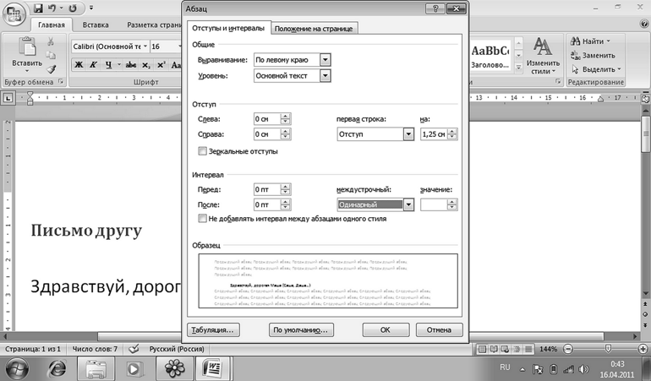Switch to Print Layout view icon

(x=482, y=349)
